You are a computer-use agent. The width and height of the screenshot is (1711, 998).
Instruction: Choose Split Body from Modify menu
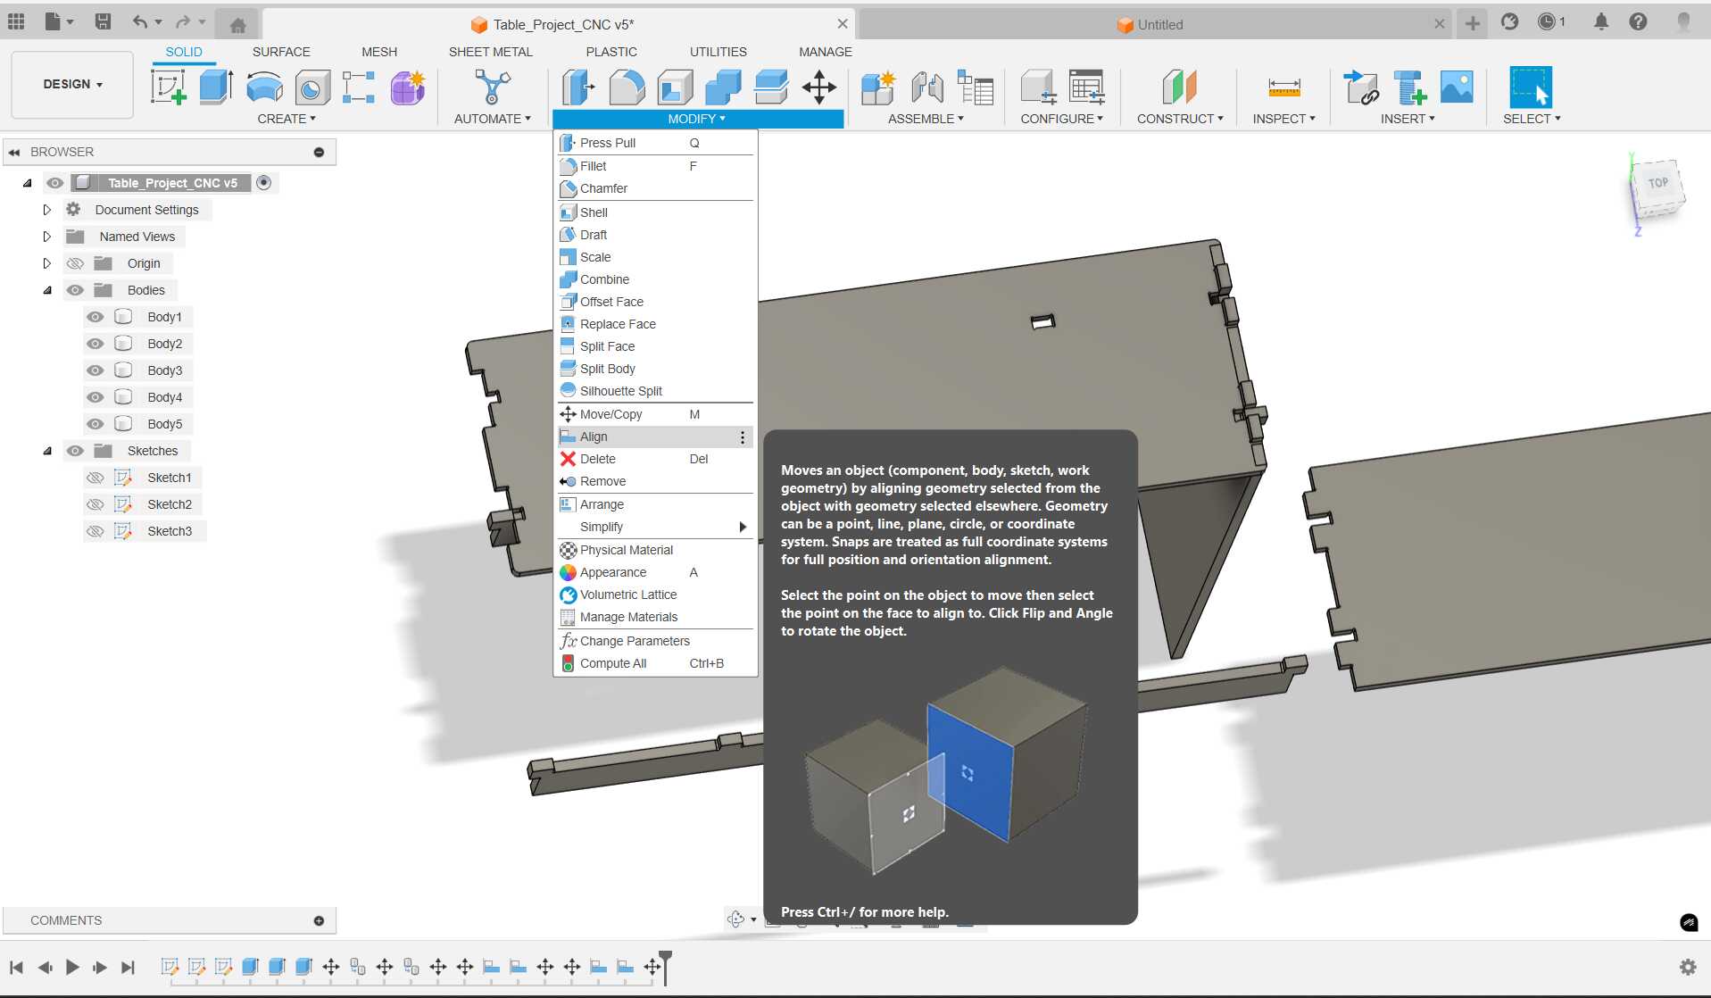click(x=607, y=369)
